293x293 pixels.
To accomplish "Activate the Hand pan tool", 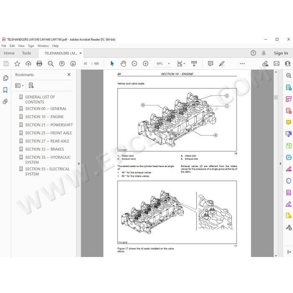I will coord(123,64).
